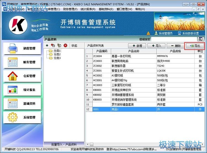Click the 导出 button

click(x=195, y=46)
